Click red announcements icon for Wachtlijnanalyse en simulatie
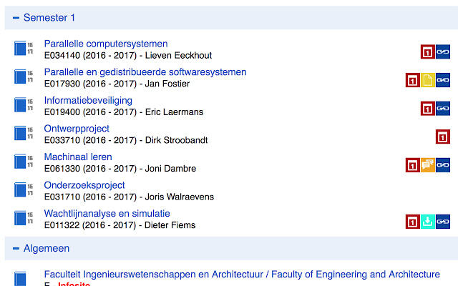This screenshot has width=458, height=286. (x=413, y=222)
